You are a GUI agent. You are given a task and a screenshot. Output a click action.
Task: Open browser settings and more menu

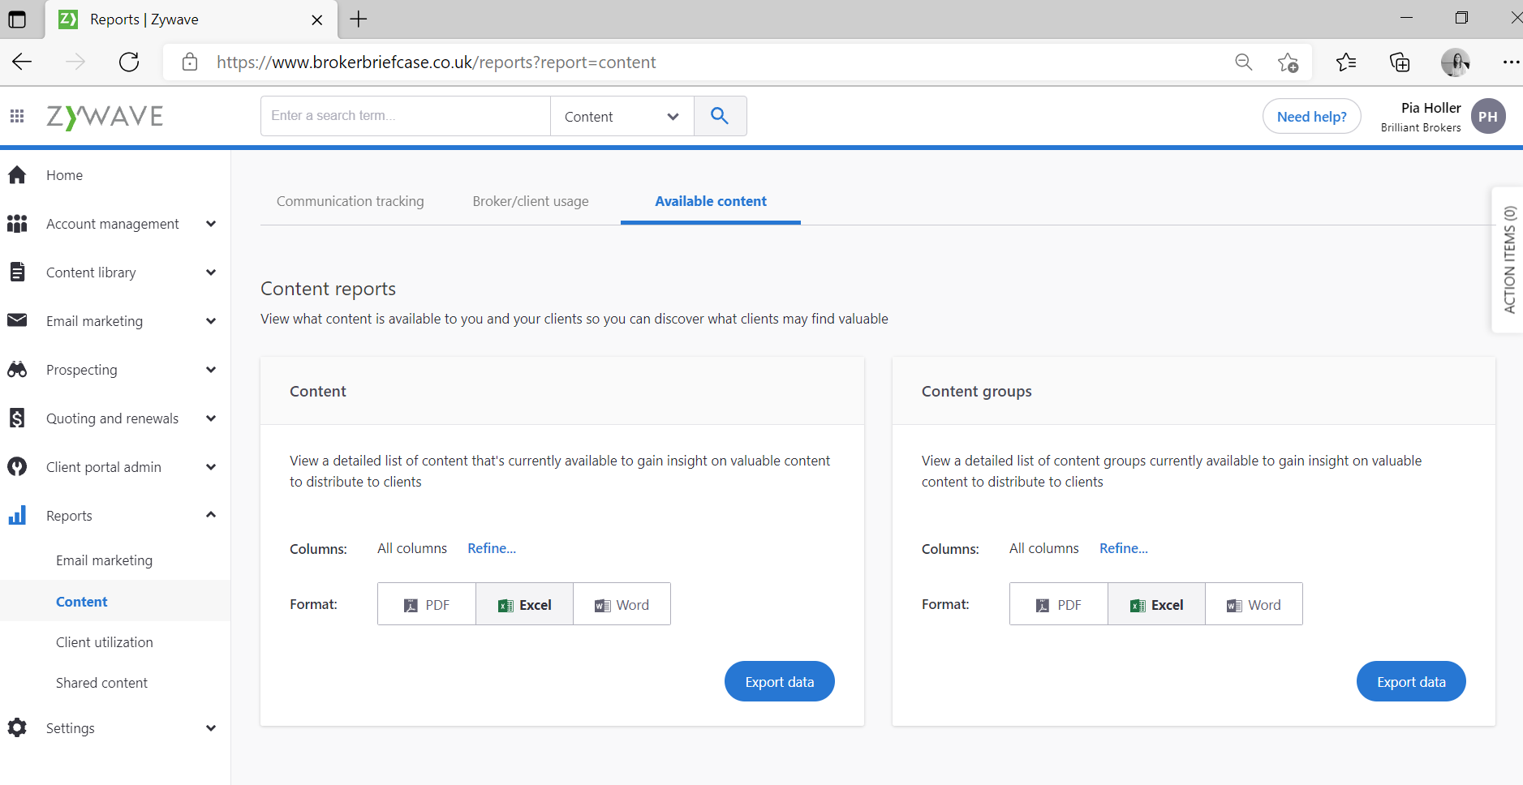[x=1511, y=62]
